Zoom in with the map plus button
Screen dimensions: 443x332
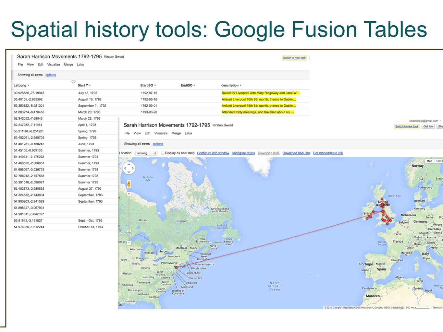click(129, 194)
